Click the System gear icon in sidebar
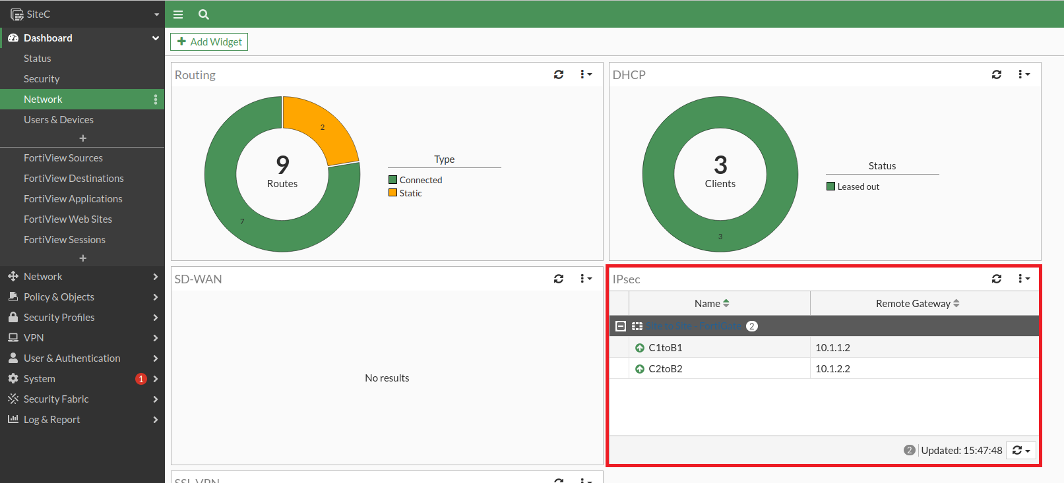This screenshot has height=483, width=1064. [x=13, y=379]
